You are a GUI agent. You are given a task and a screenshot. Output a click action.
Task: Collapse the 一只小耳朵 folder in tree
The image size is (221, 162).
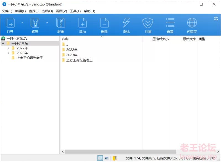click(x=3, y=44)
